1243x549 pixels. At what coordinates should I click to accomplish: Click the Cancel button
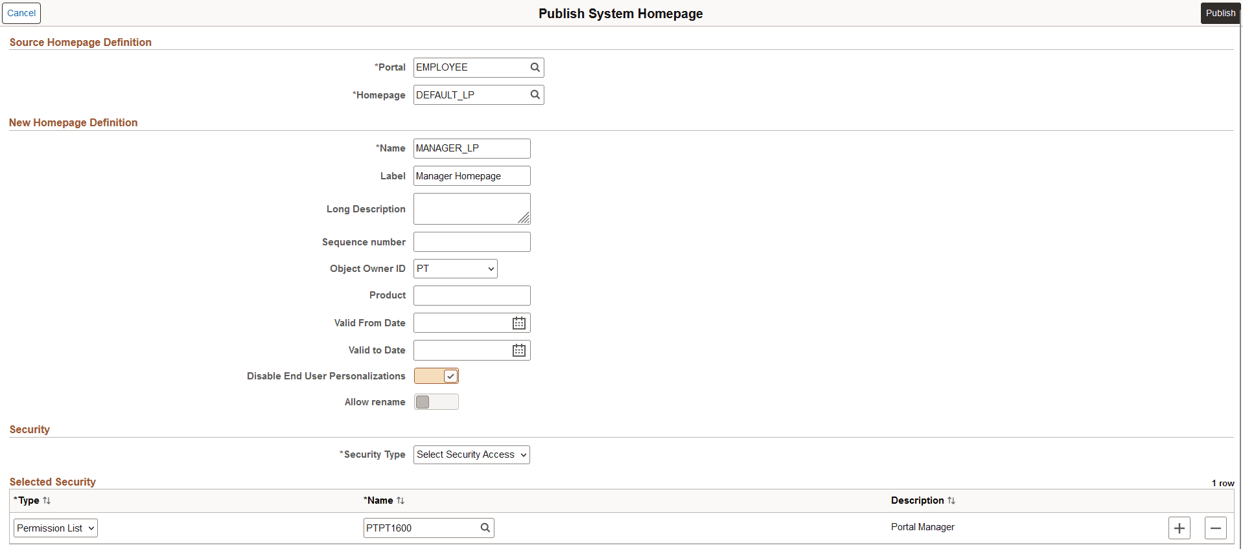click(x=21, y=13)
